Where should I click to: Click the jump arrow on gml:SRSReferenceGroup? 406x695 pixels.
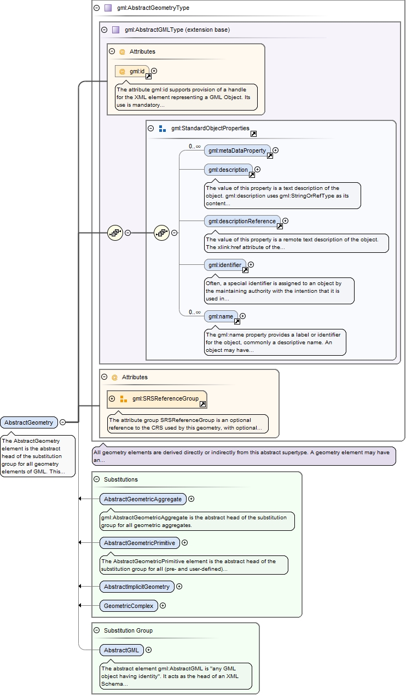pos(203,404)
